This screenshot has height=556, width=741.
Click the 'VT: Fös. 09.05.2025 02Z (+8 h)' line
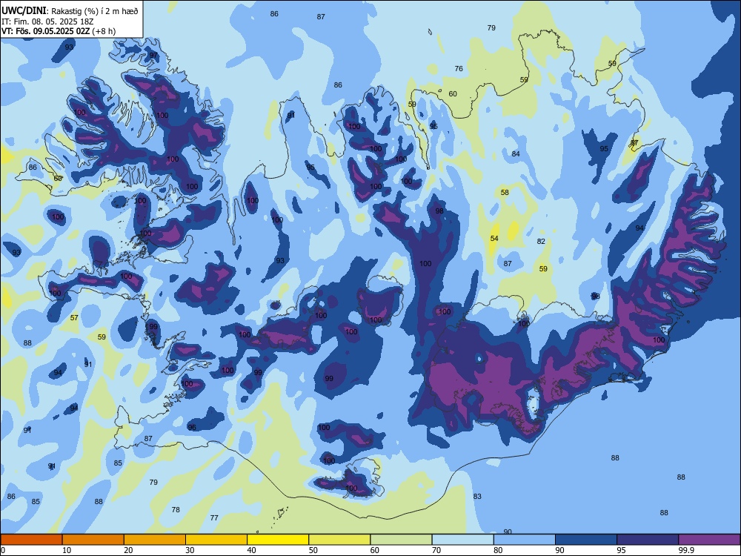(59, 31)
